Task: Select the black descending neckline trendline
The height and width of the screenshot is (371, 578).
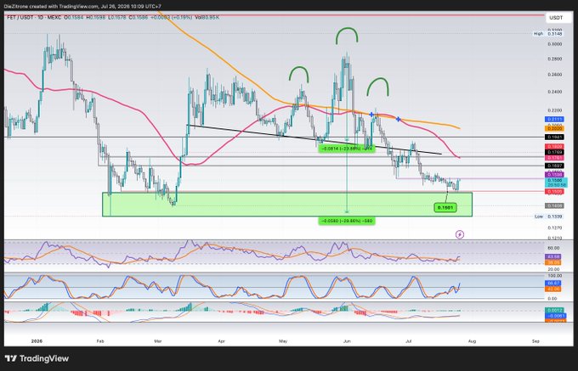Action: coord(314,140)
